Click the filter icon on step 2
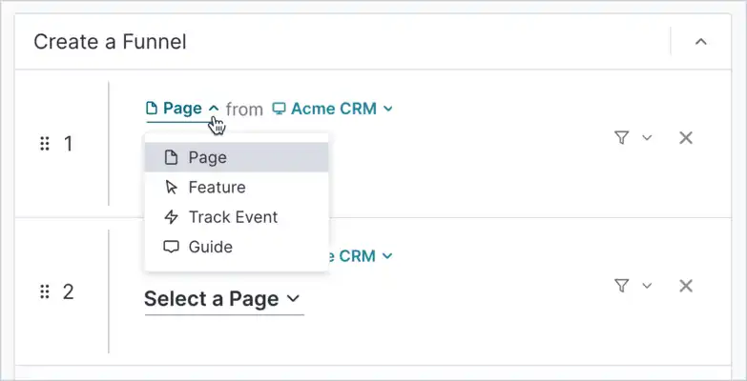Image resolution: width=747 pixels, height=381 pixels. click(621, 286)
